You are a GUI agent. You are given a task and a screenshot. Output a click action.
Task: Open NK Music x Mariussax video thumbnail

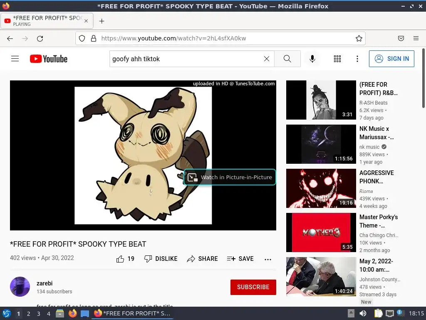(321, 144)
